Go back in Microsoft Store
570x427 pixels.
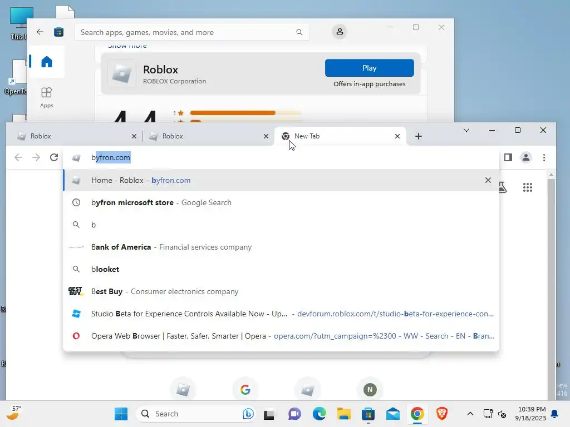point(40,32)
